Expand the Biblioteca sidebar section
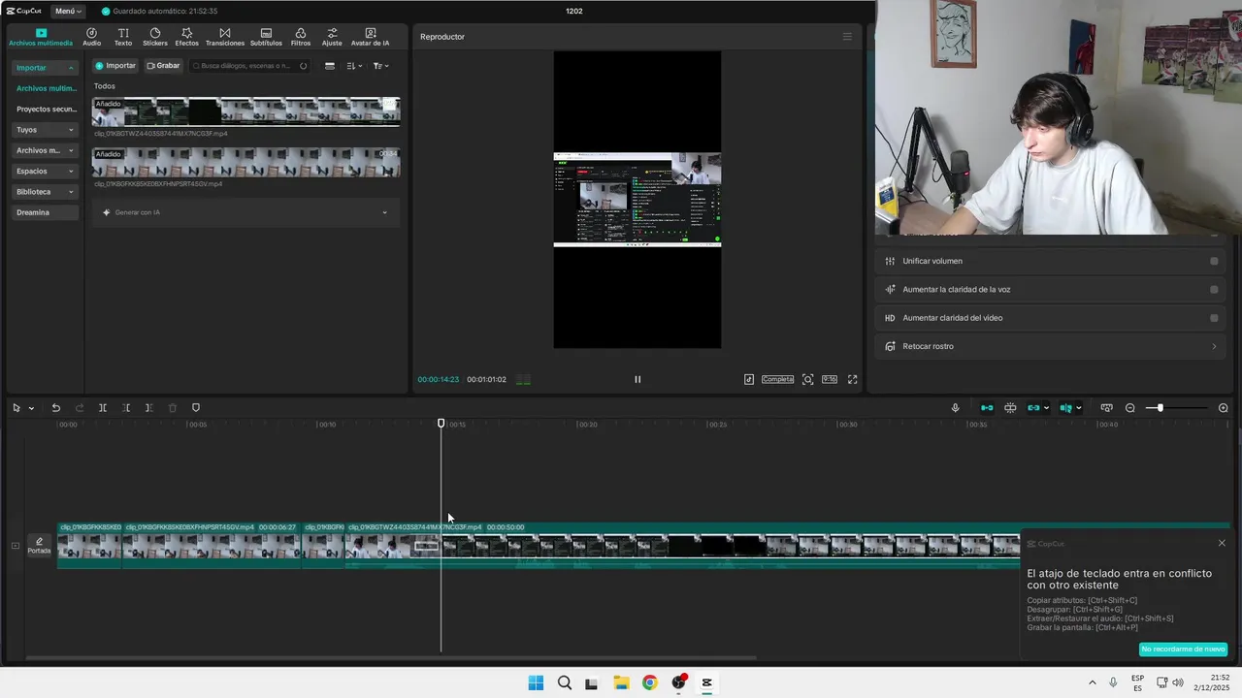 pyautogui.click(x=45, y=192)
